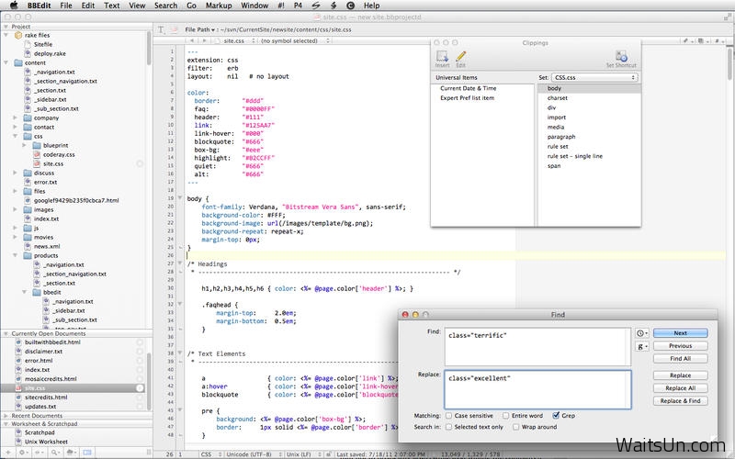The image size is (735, 459).
Task: Click the Scratchpad document icon
Action: 18,432
